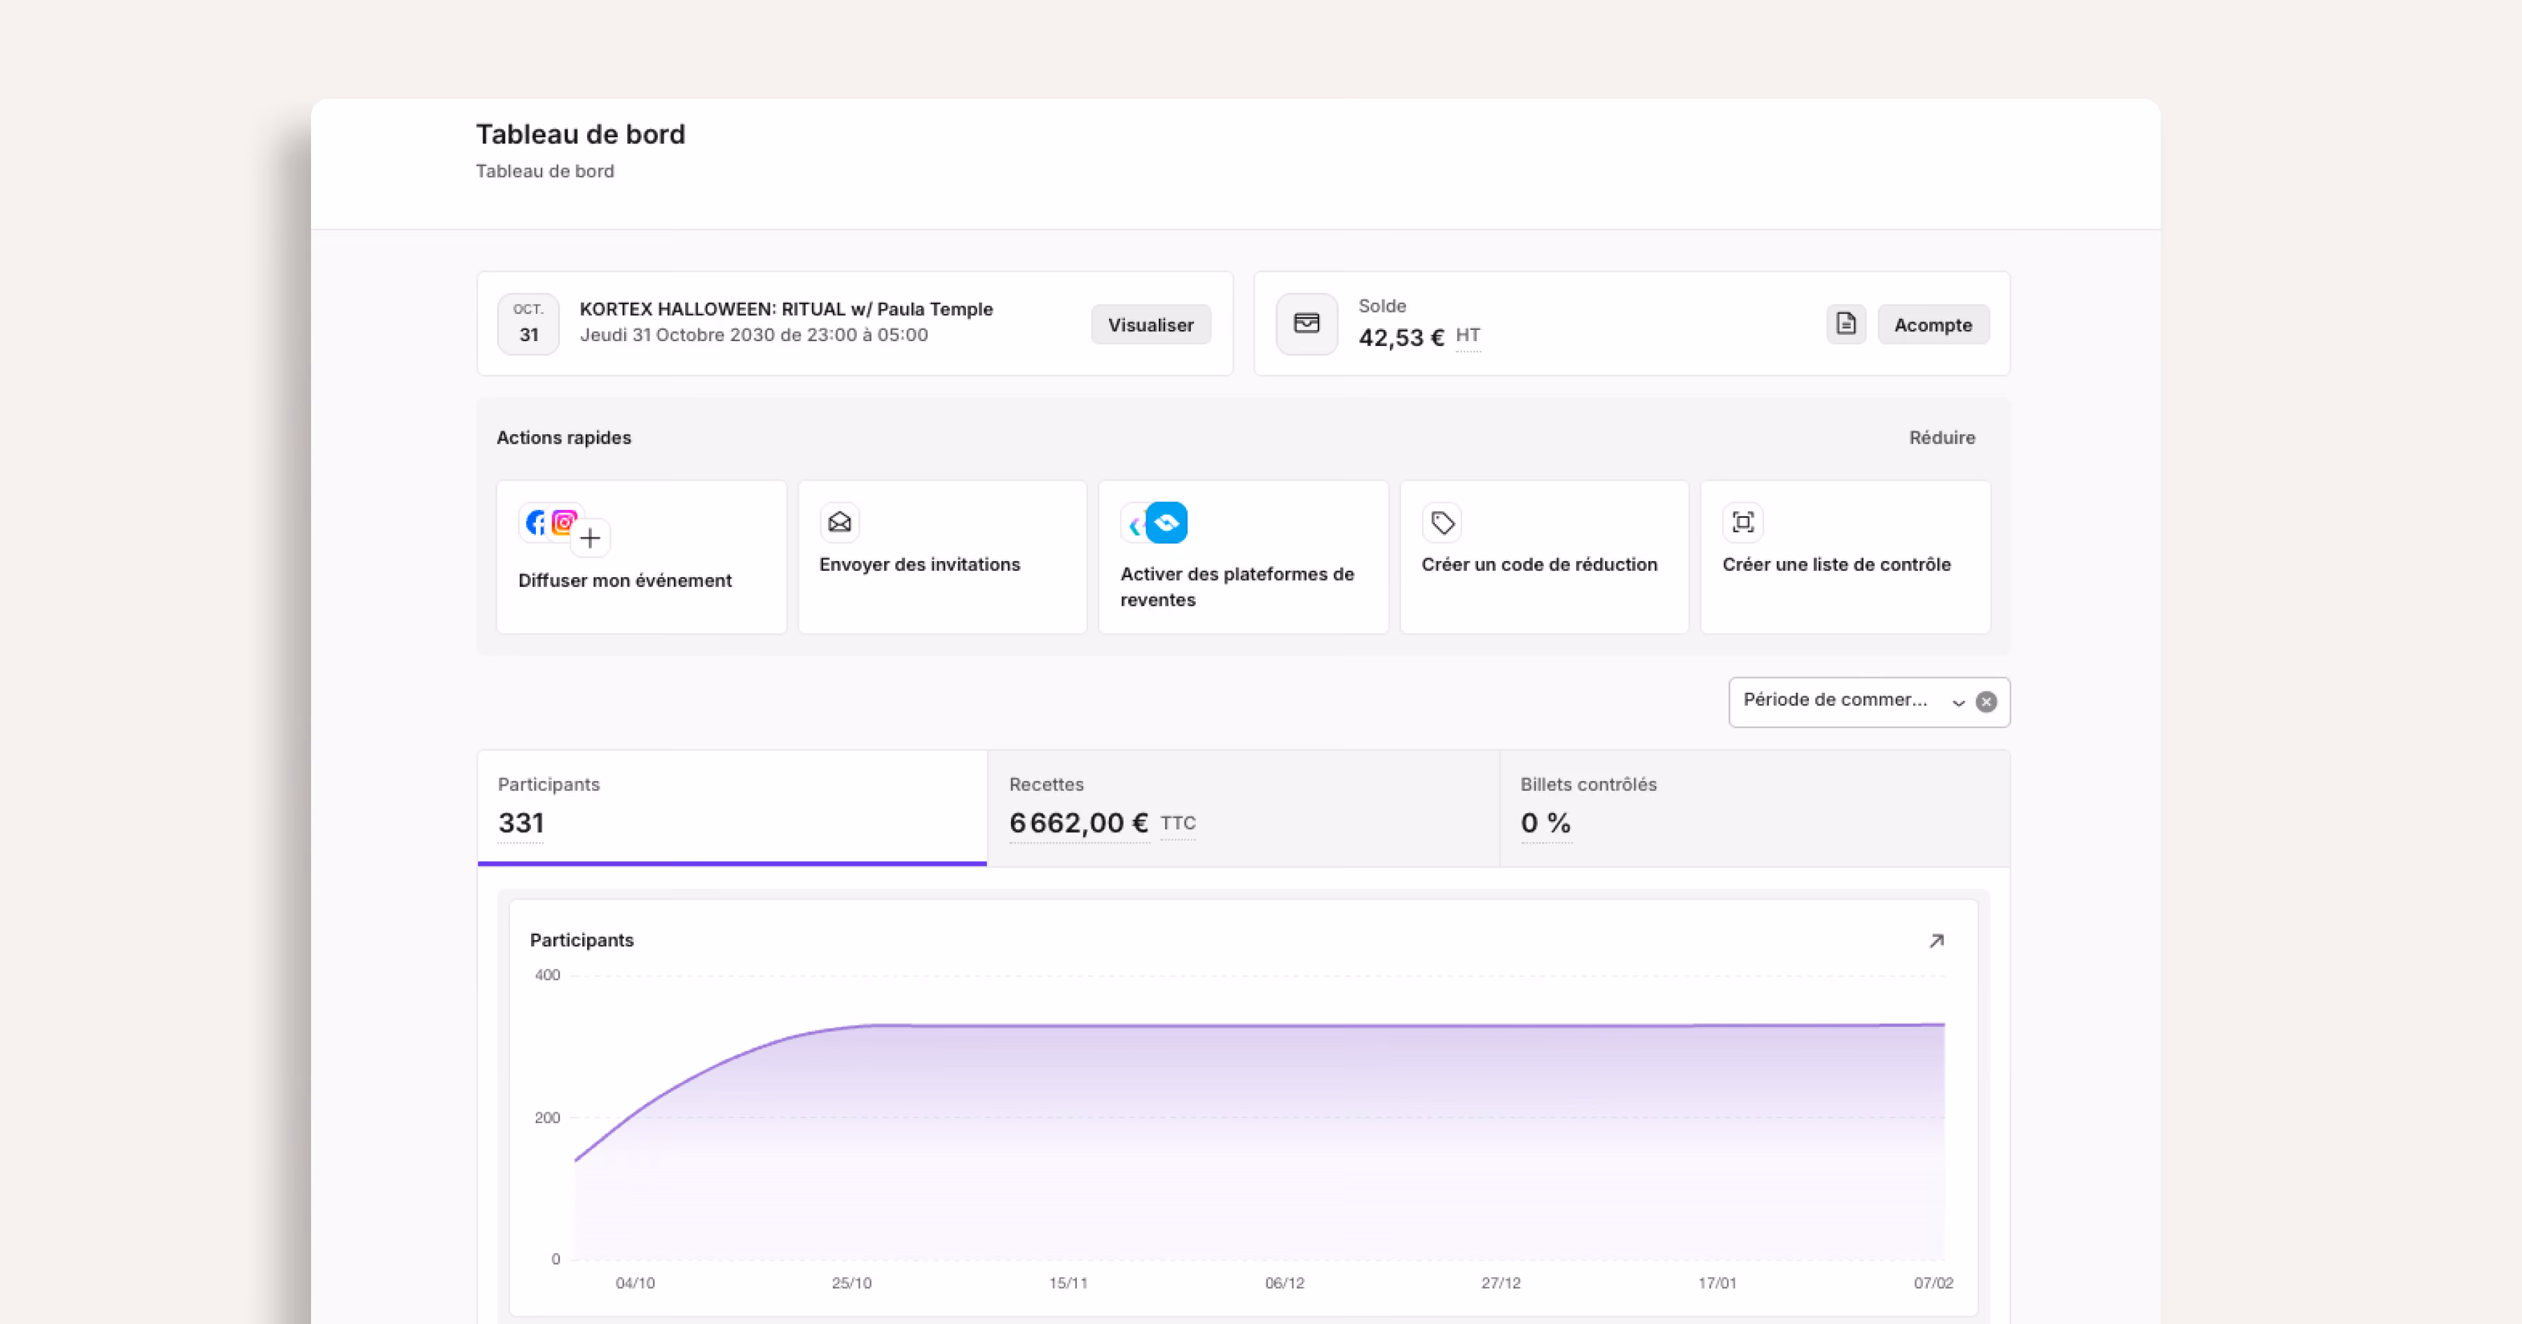The width and height of the screenshot is (2522, 1324).
Task: Switch to the Billets contrôlés tab
Action: pyautogui.click(x=1754, y=808)
